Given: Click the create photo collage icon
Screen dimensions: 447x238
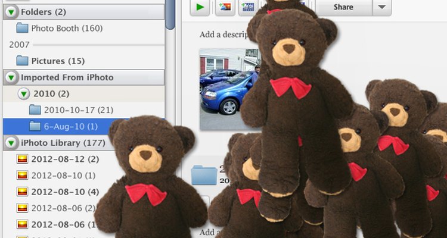Looking at the screenshot, I should (x=225, y=7).
